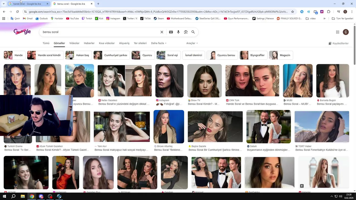This screenshot has height=200, width=356.
Task: Switch to the 'Kısa videolar' tab
Action: click(107, 43)
